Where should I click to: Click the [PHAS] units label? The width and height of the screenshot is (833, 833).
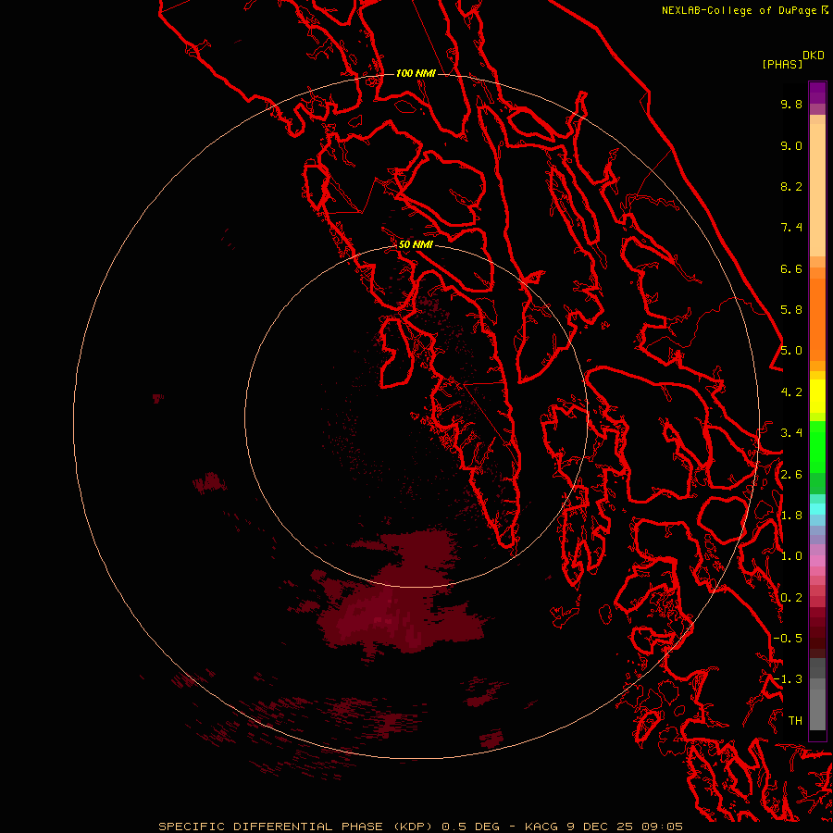(782, 65)
